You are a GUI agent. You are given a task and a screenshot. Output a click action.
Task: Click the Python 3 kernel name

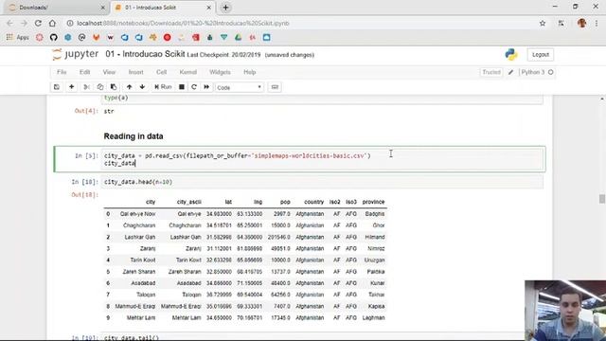pos(532,72)
